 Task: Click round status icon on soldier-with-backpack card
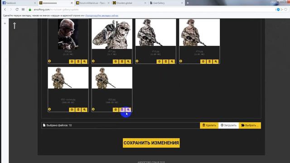pyautogui.click(x=93, y=61)
